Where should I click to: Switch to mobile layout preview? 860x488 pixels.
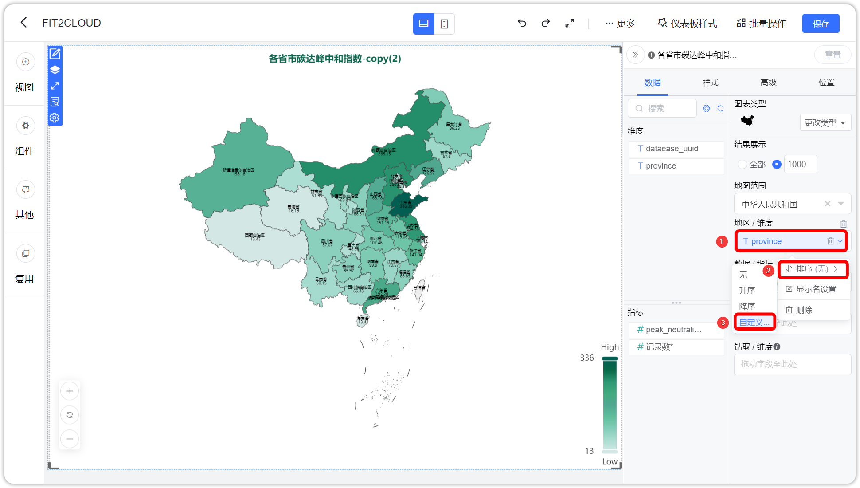click(444, 24)
